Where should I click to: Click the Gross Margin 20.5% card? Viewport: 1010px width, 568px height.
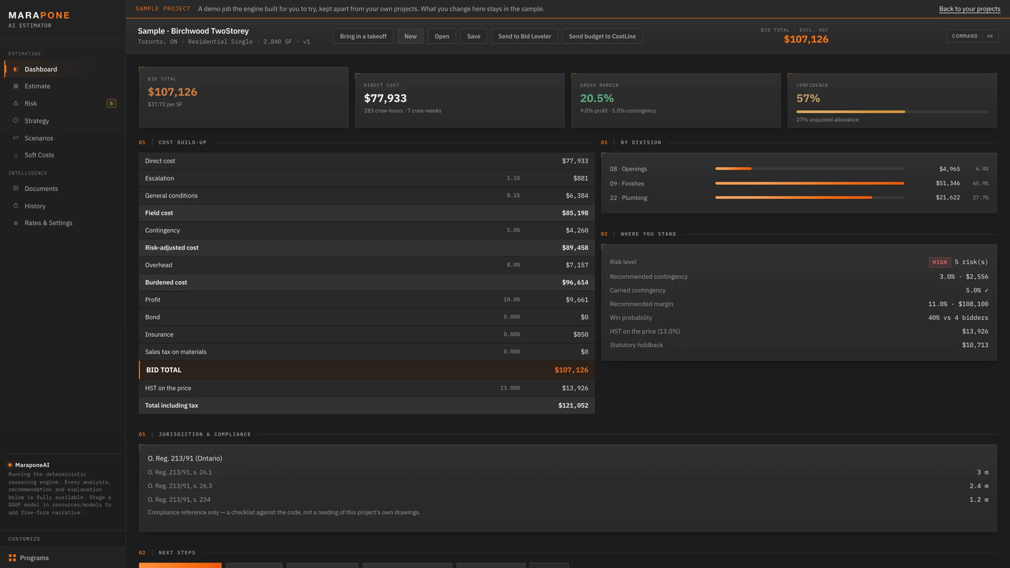coord(676,101)
